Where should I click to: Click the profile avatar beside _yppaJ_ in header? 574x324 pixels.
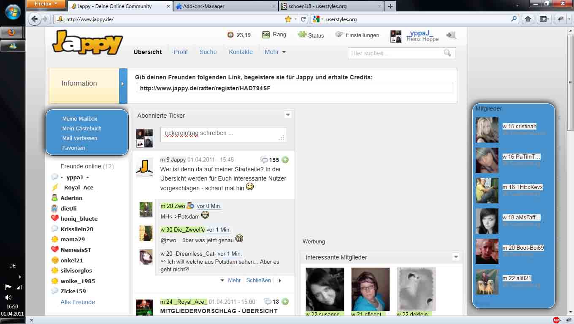tap(396, 36)
